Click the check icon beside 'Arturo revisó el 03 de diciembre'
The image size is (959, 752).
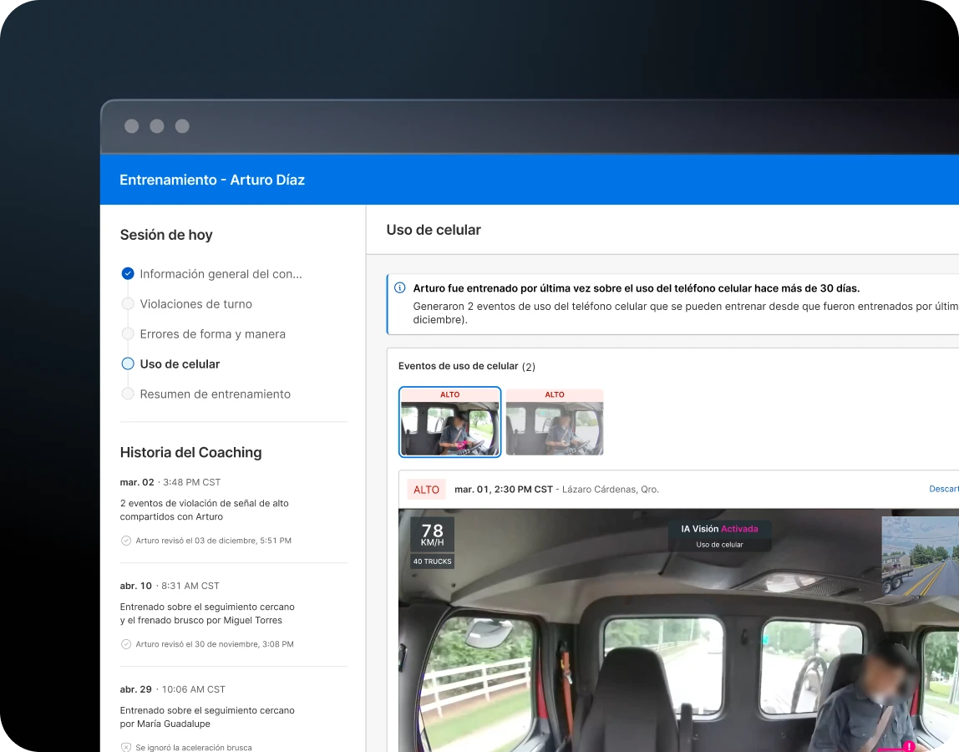126,541
